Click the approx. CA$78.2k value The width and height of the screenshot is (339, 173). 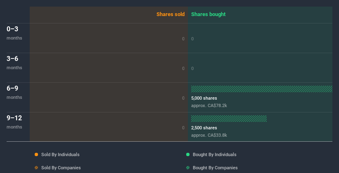tap(209, 106)
